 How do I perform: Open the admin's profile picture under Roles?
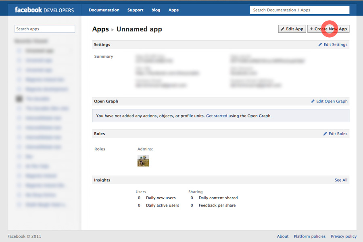143,161
